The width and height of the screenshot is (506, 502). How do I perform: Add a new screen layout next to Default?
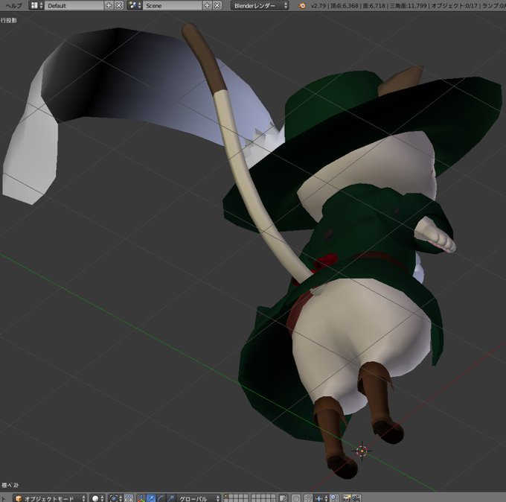pos(109,5)
